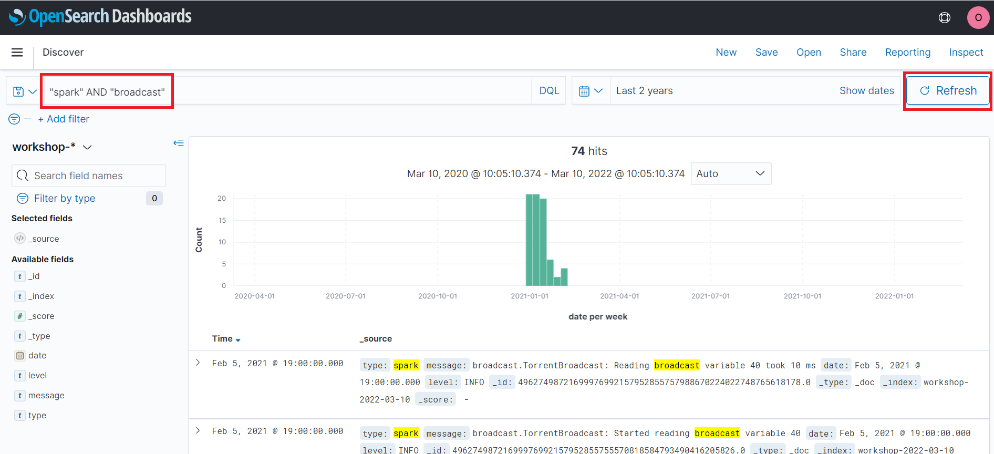
Task: Open the Share menu
Action: [x=853, y=52]
